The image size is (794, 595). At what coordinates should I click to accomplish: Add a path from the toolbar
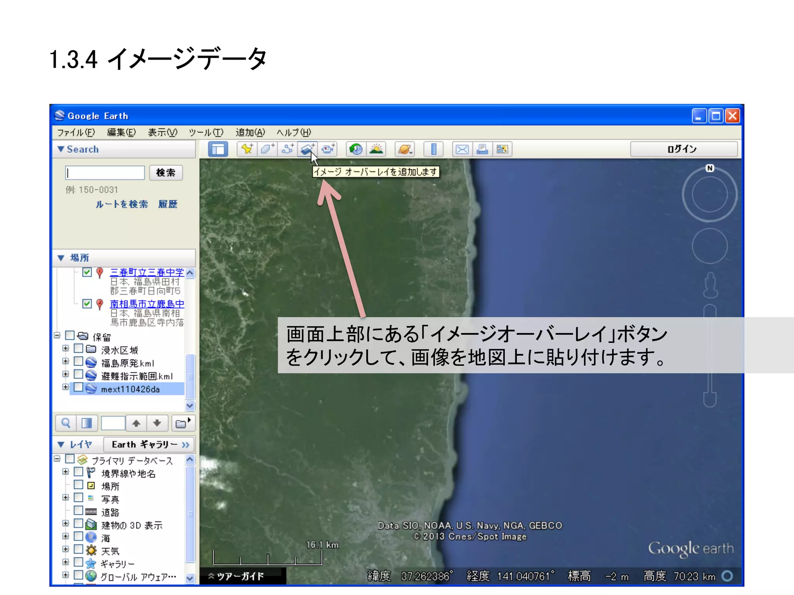coord(287,149)
